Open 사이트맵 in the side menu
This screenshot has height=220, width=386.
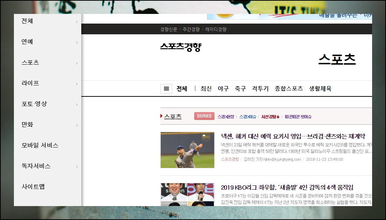pyautogui.click(x=33, y=187)
